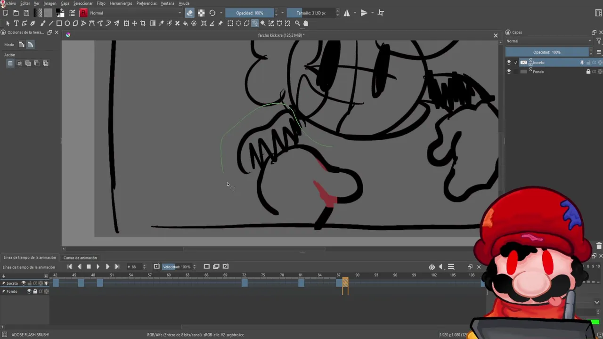Screen dimensions: 603x339
Task: Select the Pan hand tool
Action: tap(306, 23)
